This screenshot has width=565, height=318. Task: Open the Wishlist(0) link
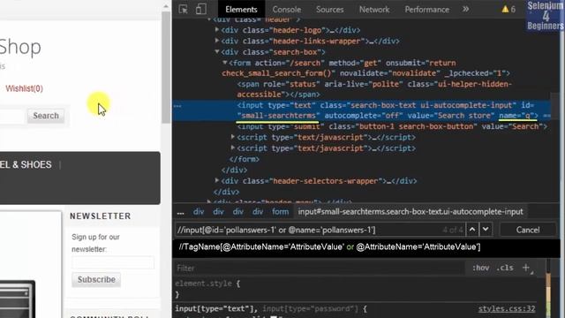(24, 88)
